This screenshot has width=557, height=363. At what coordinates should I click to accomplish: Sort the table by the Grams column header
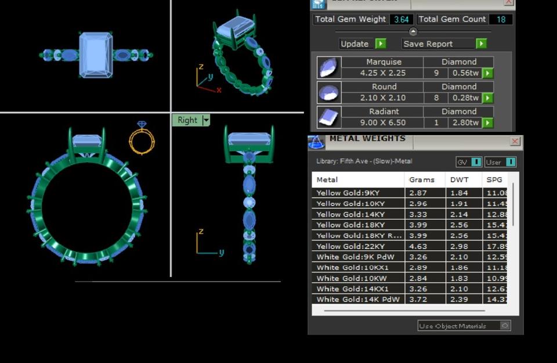tap(421, 179)
